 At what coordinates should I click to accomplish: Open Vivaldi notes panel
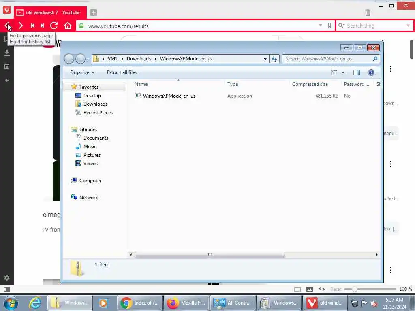(7, 66)
